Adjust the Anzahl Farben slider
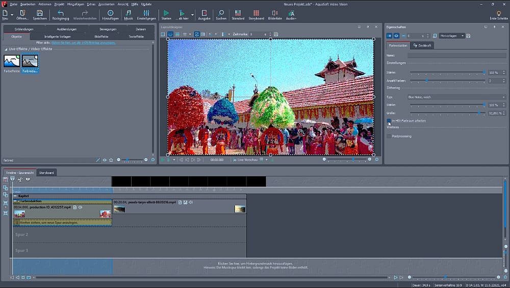Viewport: 510px width, 288px height. (x=426, y=81)
